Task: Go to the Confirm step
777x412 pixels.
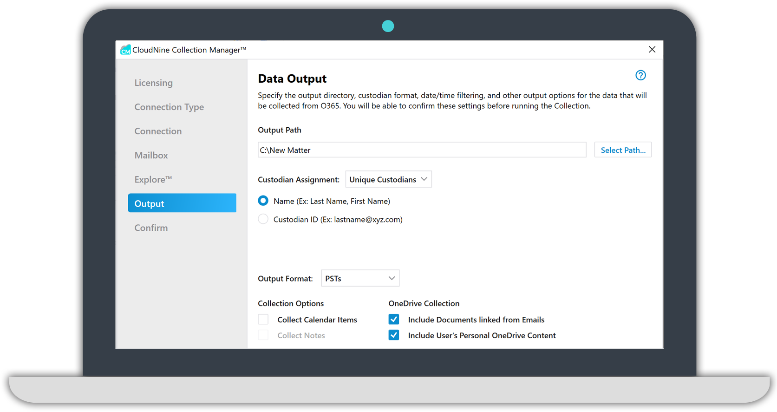Action: click(x=151, y=228)
